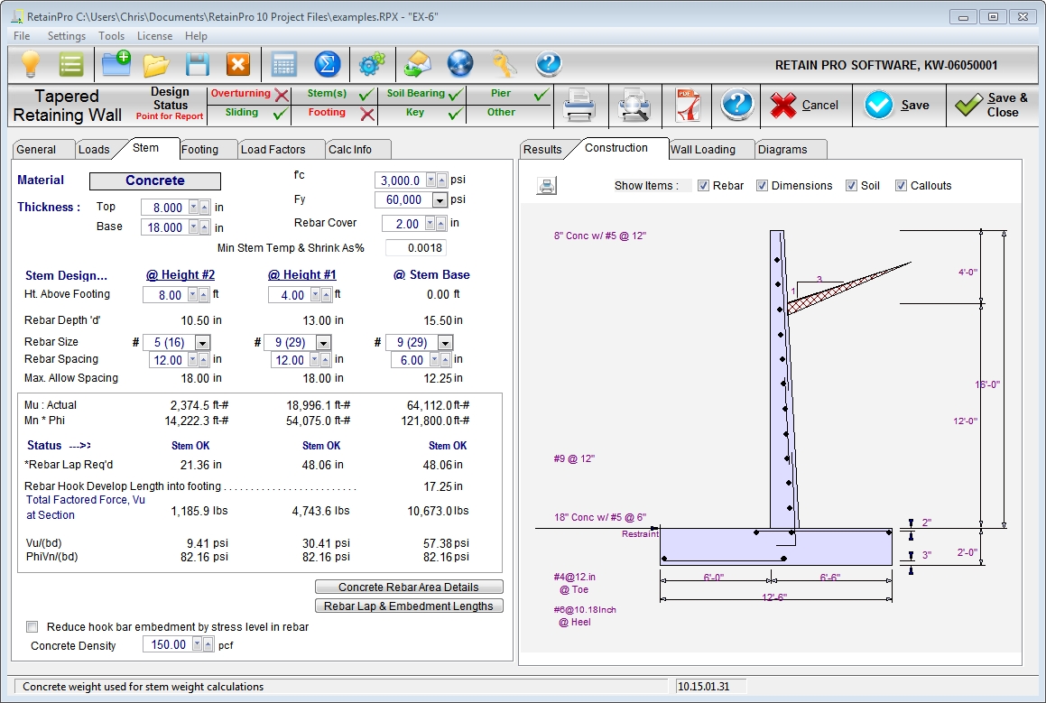Print with the printer icon in design toolbar
1046x703 pixels.
click(x=579, y=106)
